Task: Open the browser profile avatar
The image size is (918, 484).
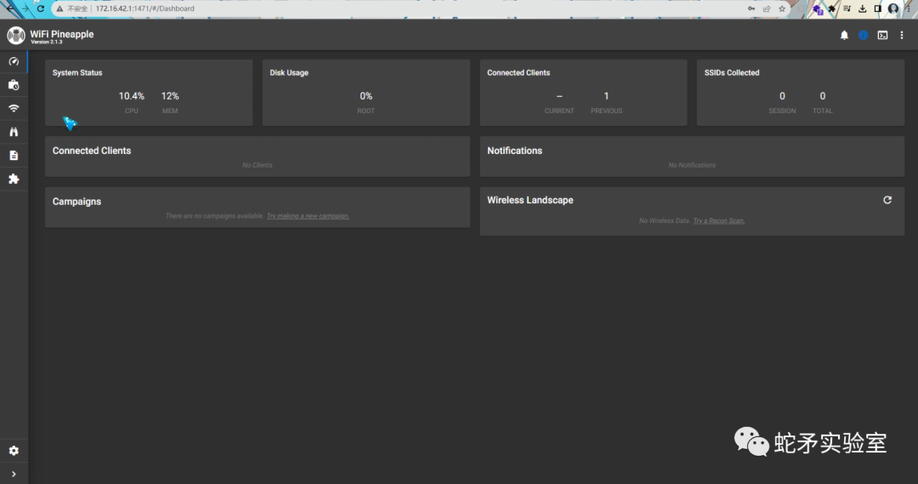Action: coord(892,9)
